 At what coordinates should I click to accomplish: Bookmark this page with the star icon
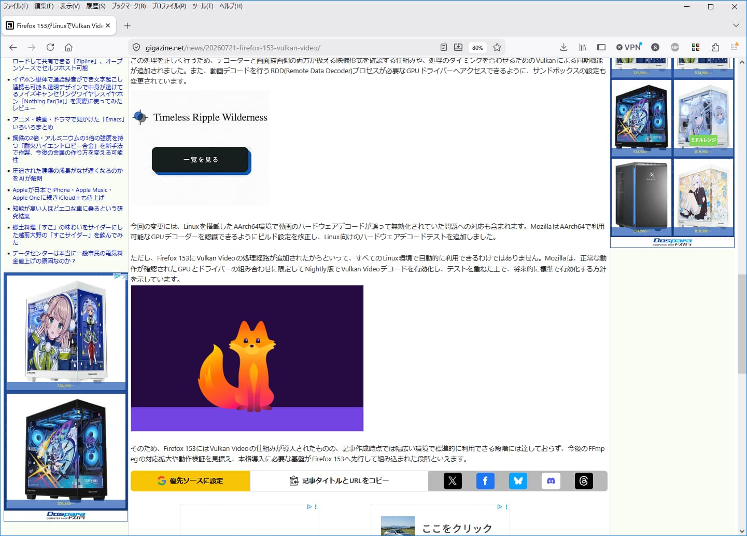[x=497, y=47]
